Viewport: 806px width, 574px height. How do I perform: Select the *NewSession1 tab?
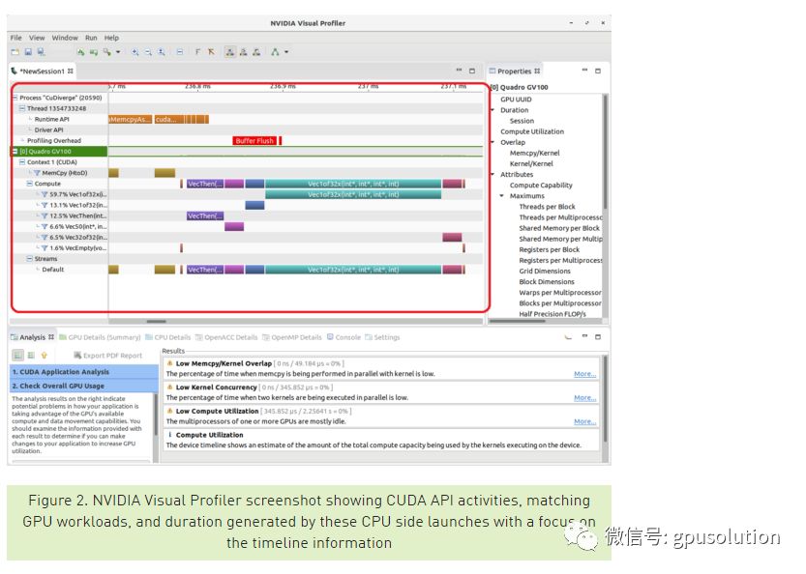pos(43,72)
